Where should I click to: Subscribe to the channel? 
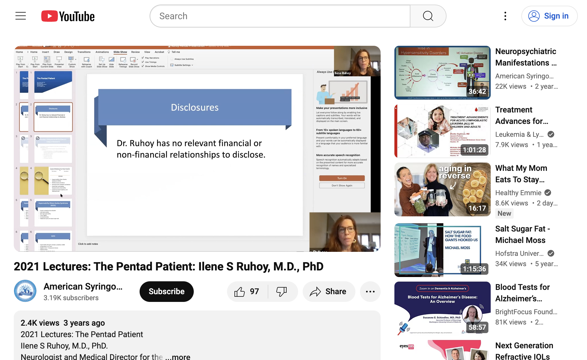[167, 291]
